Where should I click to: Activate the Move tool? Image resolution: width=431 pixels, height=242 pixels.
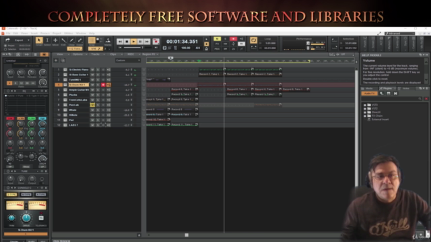pos(55,40)
